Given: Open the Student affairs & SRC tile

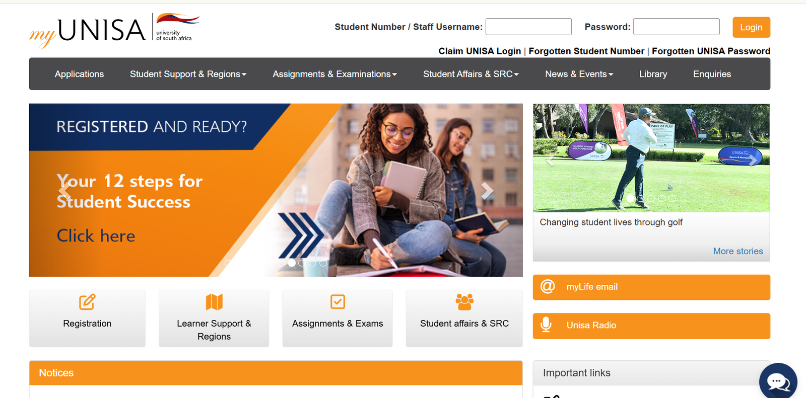Looking at the screenshot, I should click(464, 318).
